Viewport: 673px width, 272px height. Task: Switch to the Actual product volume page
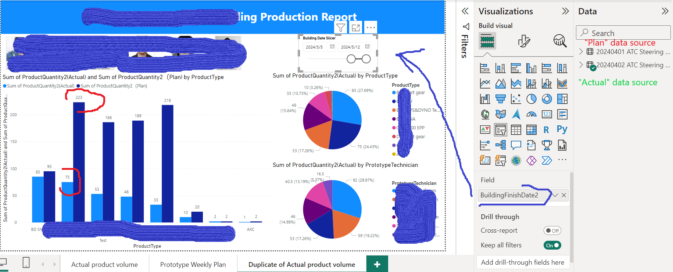click(104, 265)
